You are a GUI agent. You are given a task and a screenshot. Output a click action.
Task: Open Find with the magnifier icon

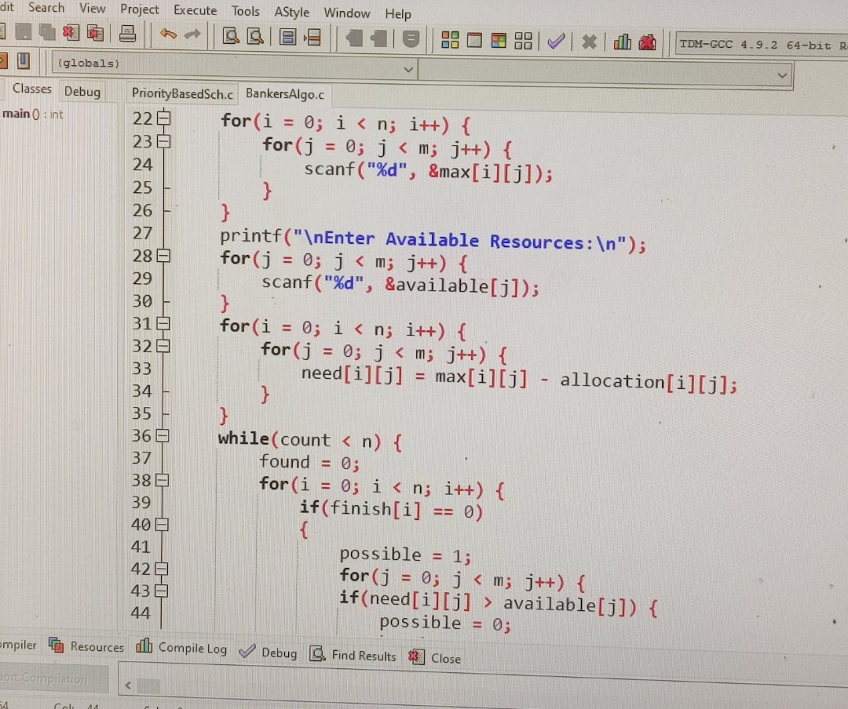click(231, 36)
